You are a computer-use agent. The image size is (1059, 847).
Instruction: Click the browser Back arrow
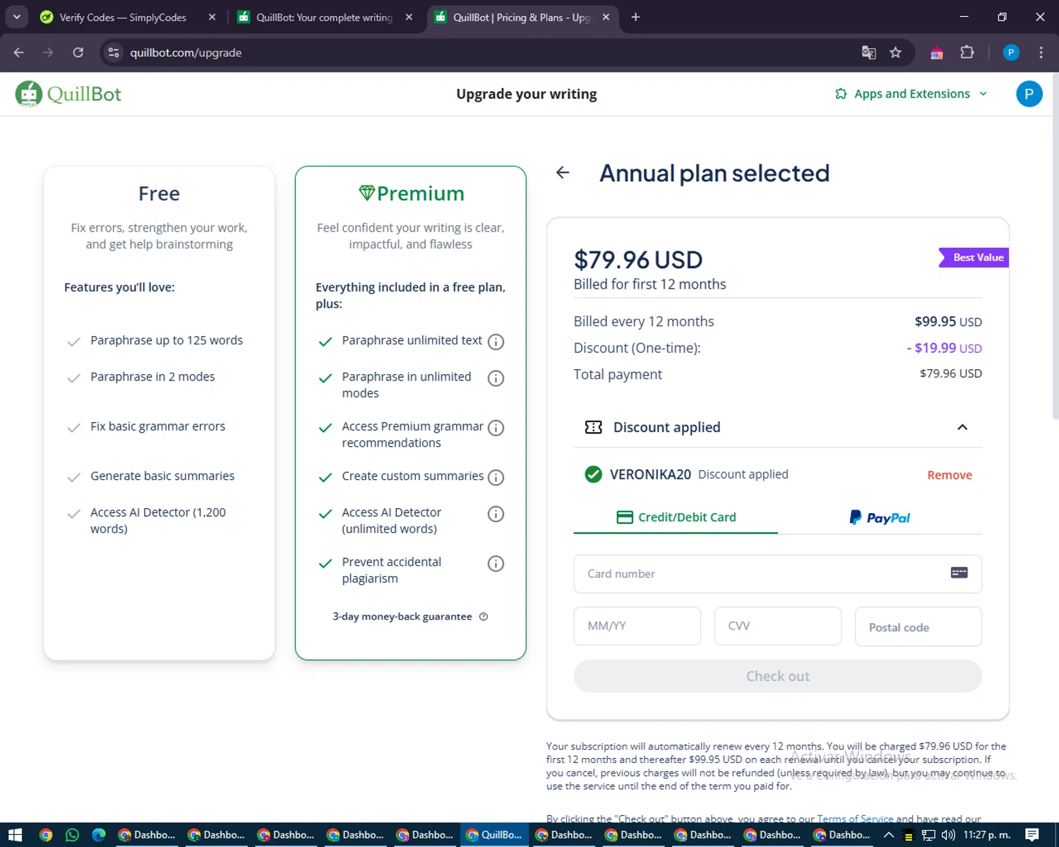(19, 52)
